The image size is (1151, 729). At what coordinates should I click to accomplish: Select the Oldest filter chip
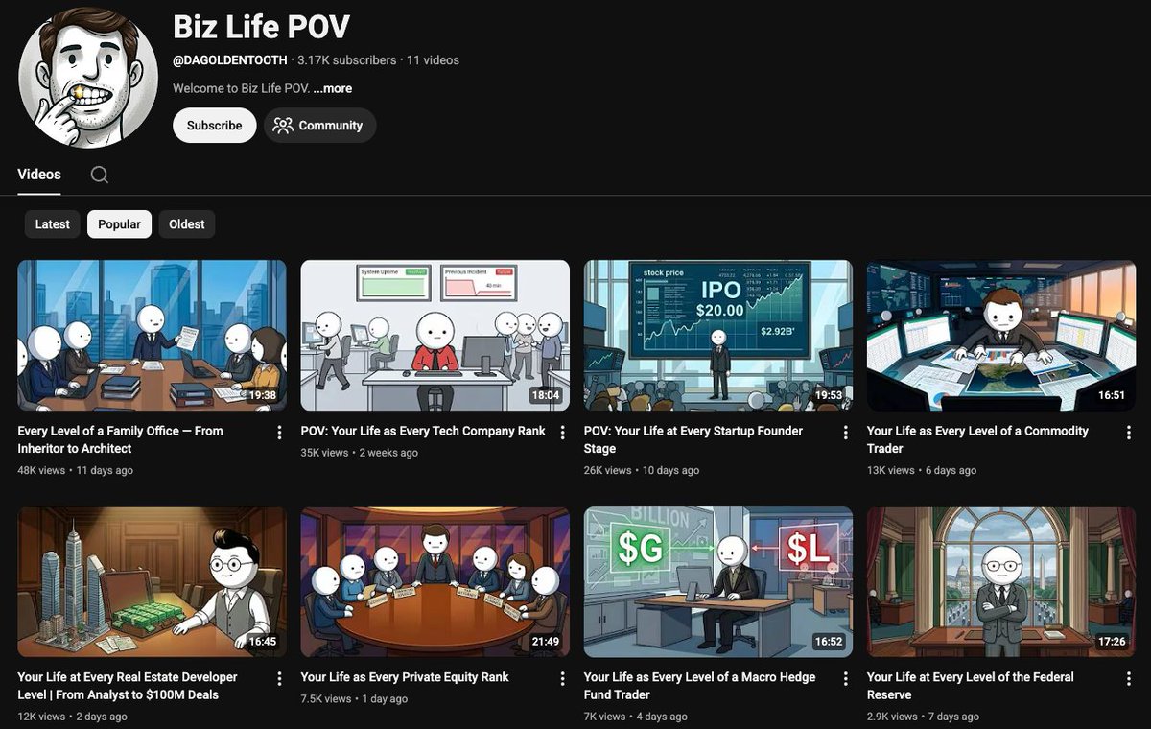[x=186, y=223]
